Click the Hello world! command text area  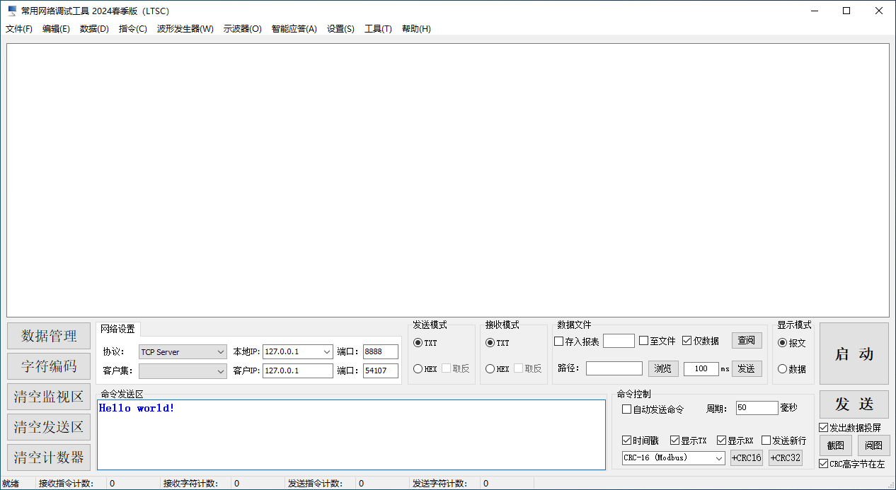pyautogui.click(x=351, y=434)
